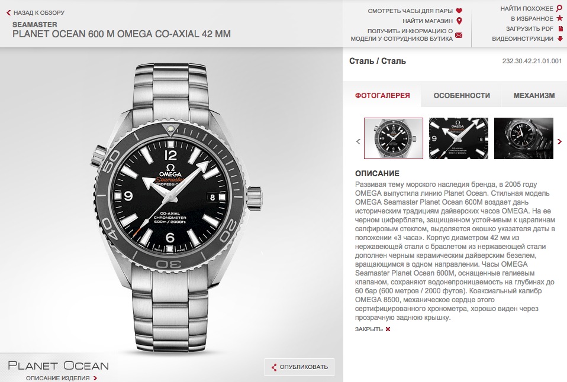Expand ОПИСАНИЕ ИЗДЕЛИЯ product description
This screenshot has height=382, width=567.
(62, 378)
